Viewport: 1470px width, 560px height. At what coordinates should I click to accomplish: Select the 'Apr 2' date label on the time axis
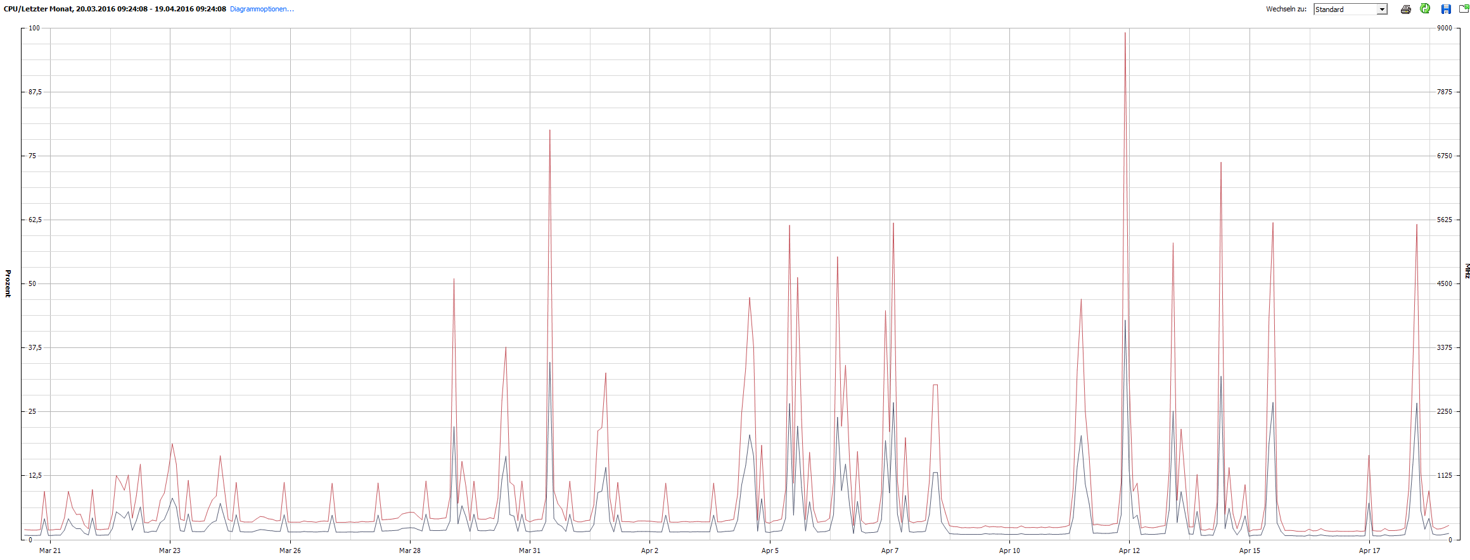649,551
